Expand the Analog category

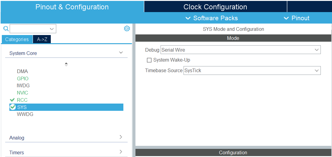coord(121,137)
